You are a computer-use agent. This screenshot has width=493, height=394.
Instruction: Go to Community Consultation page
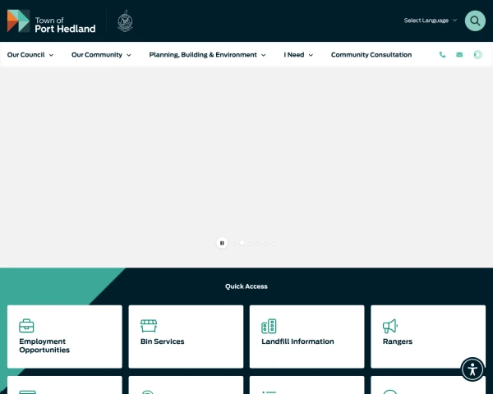371,55
